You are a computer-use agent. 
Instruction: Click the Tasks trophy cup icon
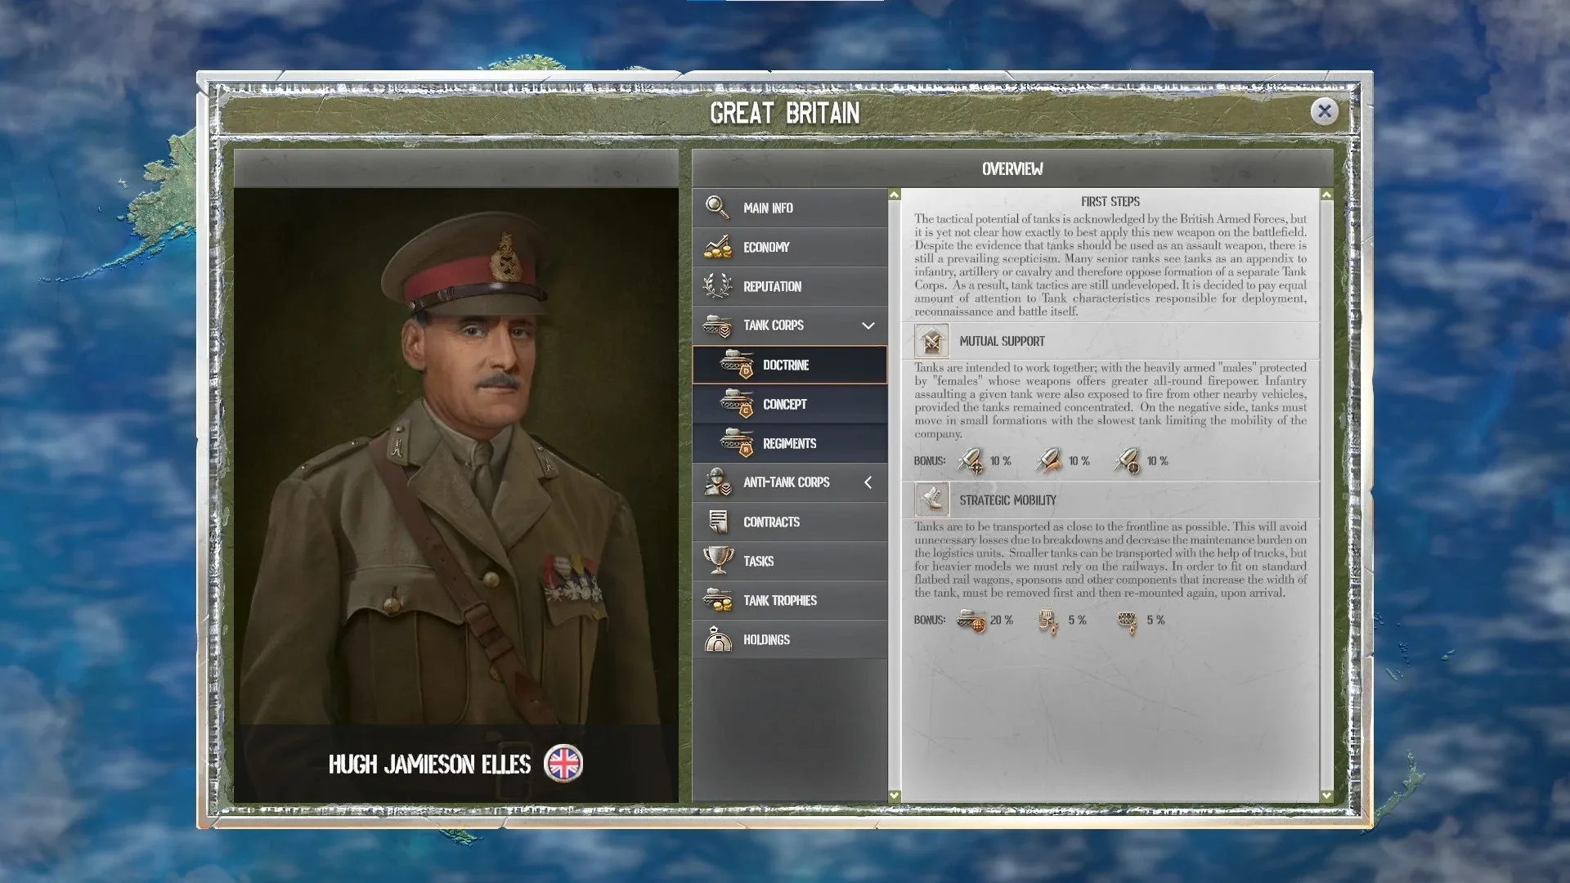pyautogui.click(x=718, y=561)
